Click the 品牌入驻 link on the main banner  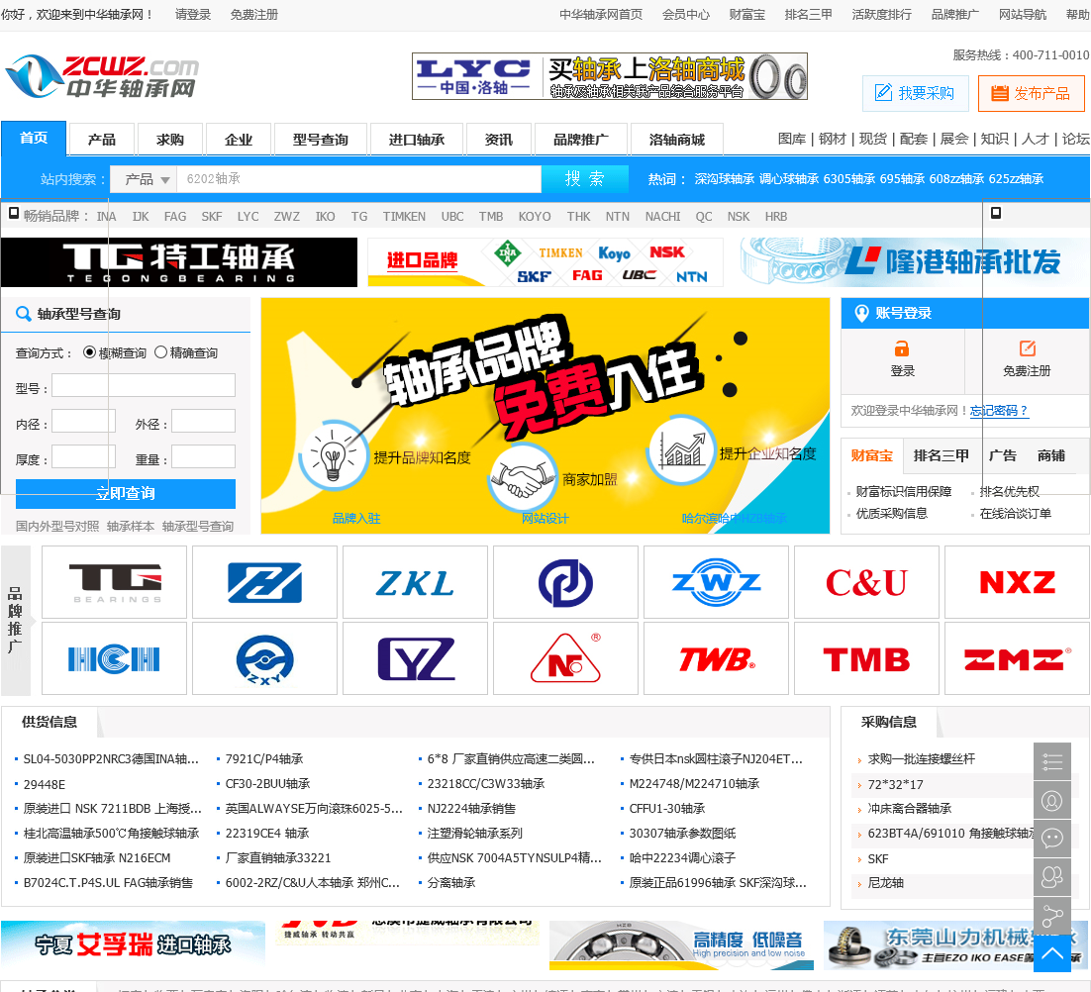pyautogui.click(x=355, y=518)
